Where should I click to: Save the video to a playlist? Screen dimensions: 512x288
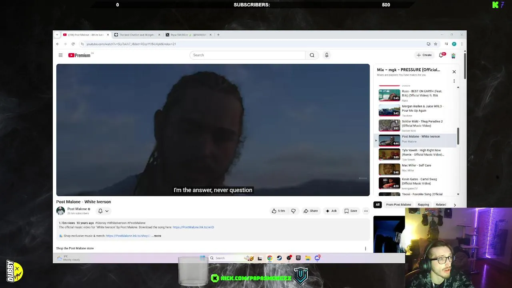(x=351, y=211)
